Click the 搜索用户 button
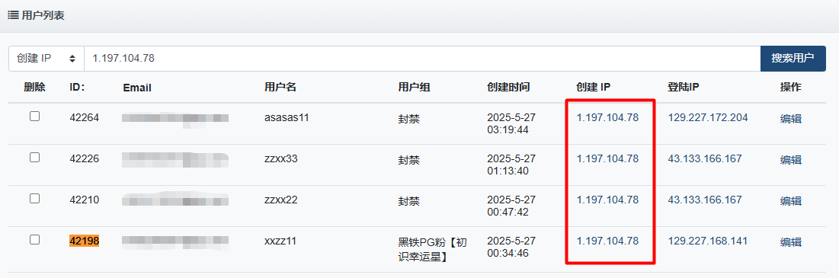The width and height of the screenshot is (839, 278). [x=793, y=59]
